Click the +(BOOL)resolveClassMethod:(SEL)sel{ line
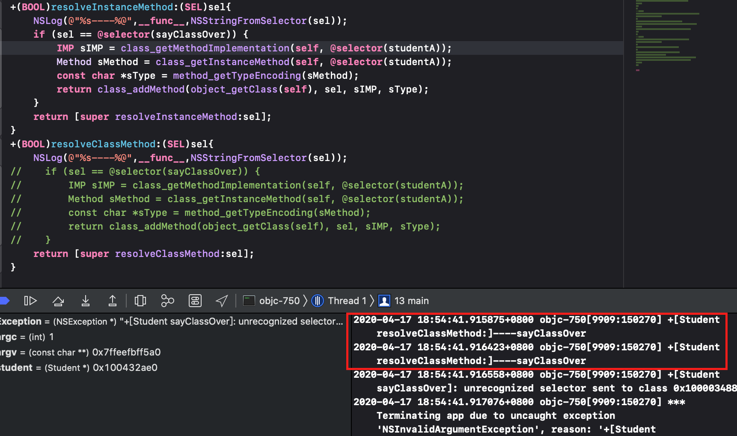The height and width of the screenshot is (436, 737). (x=112, y=144)
